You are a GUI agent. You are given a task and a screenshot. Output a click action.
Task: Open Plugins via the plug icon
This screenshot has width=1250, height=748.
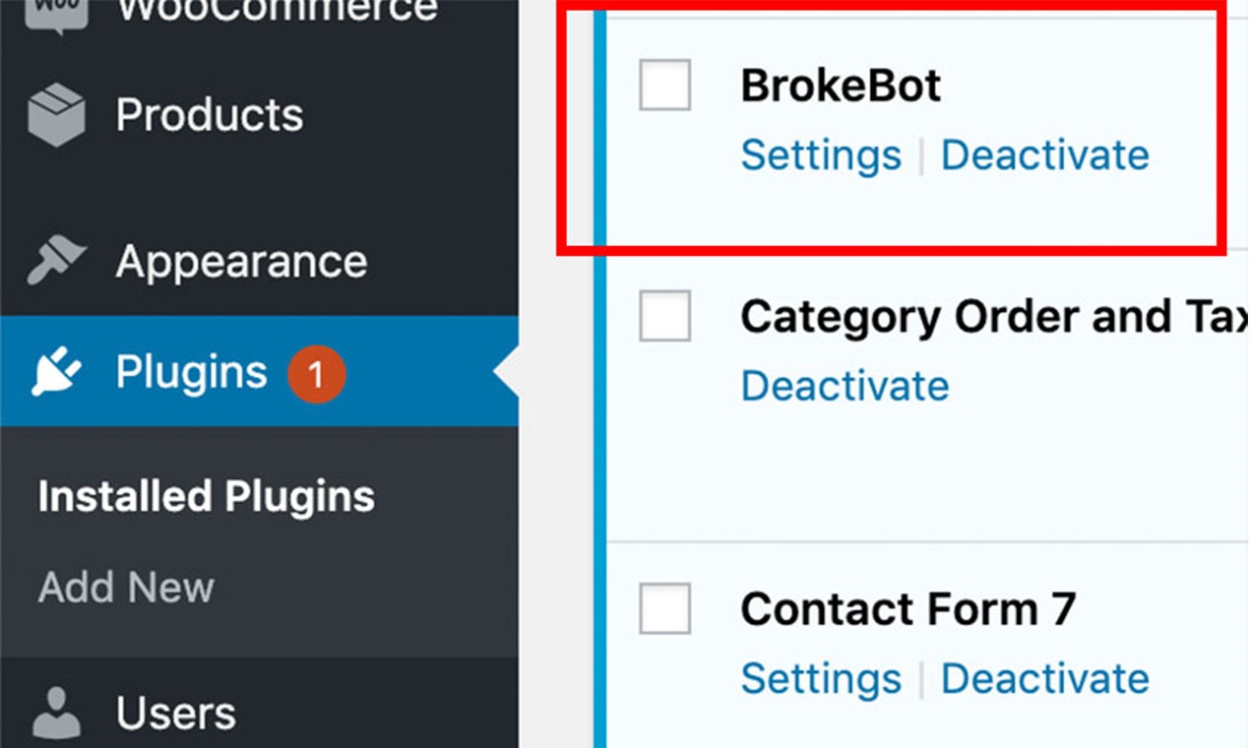(56, 371)
